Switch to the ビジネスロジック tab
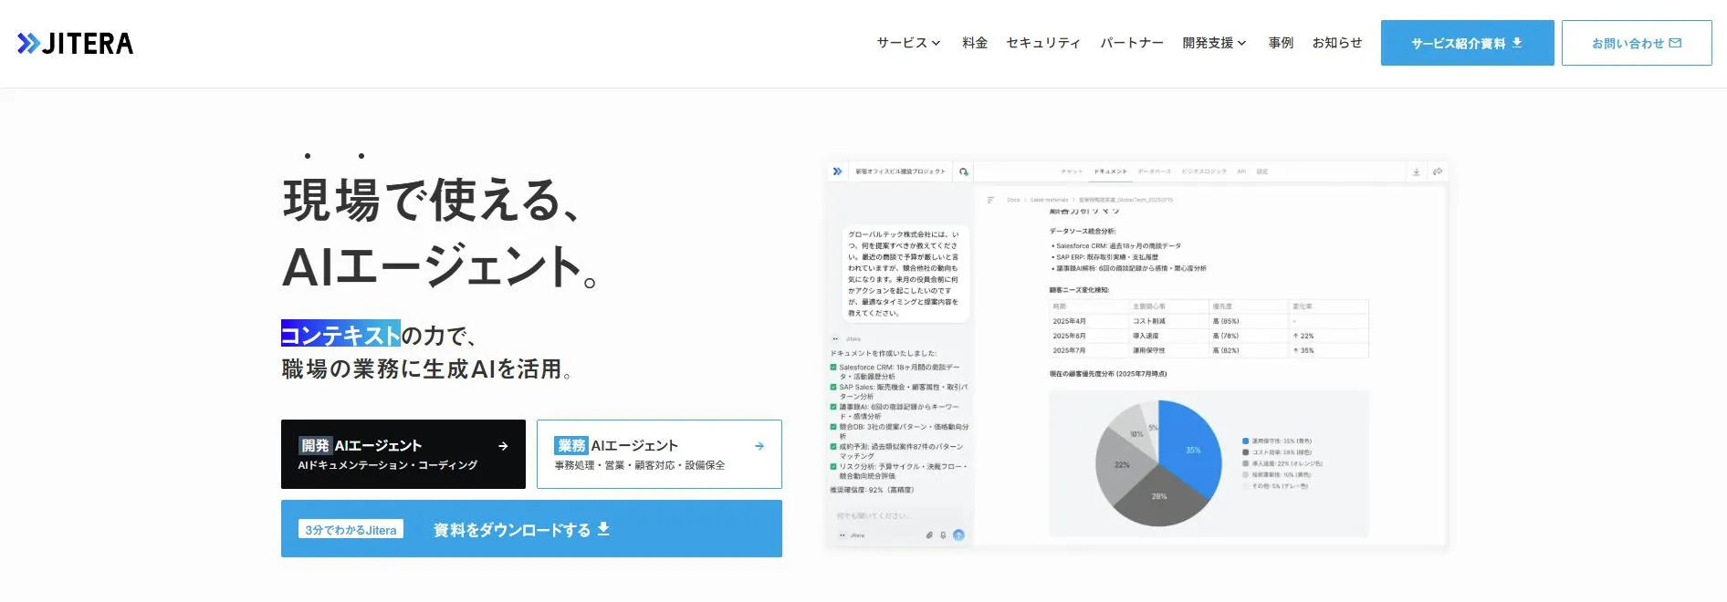The image size is (1727, 602). [x=1204, y=171]
